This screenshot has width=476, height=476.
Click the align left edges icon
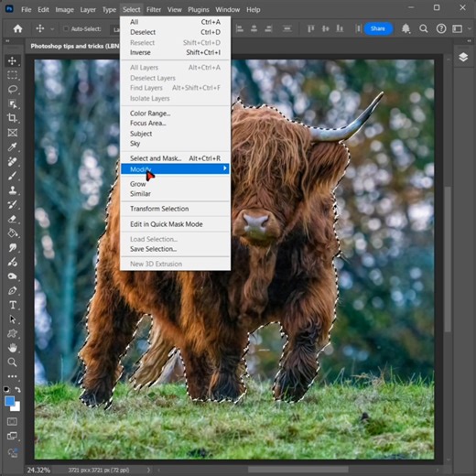[240, 28]
